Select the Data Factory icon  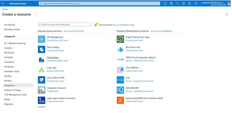(42, 59)
